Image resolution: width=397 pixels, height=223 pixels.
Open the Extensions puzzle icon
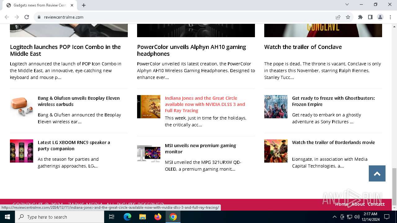[x=360, y=17]
